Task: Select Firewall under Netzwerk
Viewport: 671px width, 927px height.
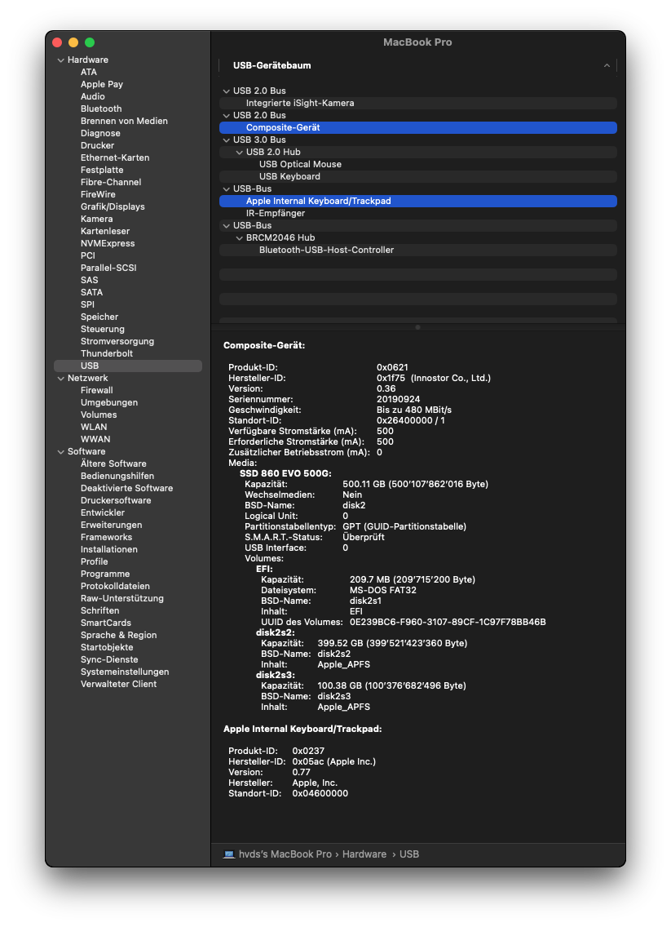Action: tap(96, 390)
